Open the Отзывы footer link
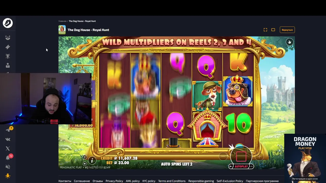Image resolution: width=326 pixels, height=183 pixels. tap(98, 181)
